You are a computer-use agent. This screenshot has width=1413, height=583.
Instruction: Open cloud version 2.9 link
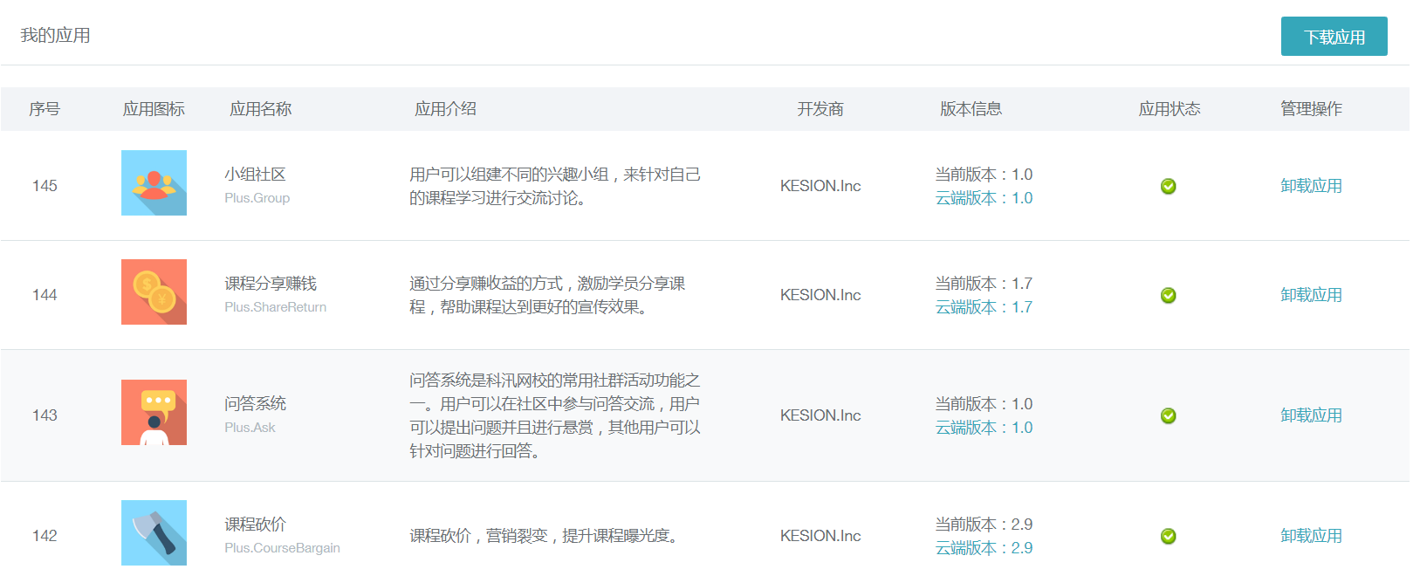point(984,548)
